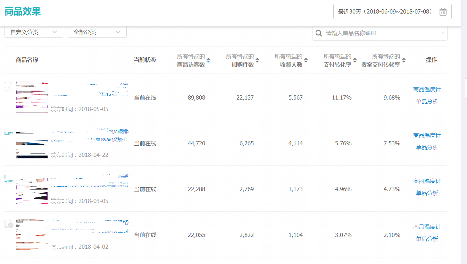Sort by 收藏人数 column arrows
The height and width of the screenshot is (264, 467).
[306, 60]
